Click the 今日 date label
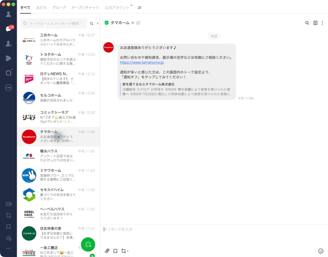This screenshot has width=328, height=257. (x=214, y=36)
